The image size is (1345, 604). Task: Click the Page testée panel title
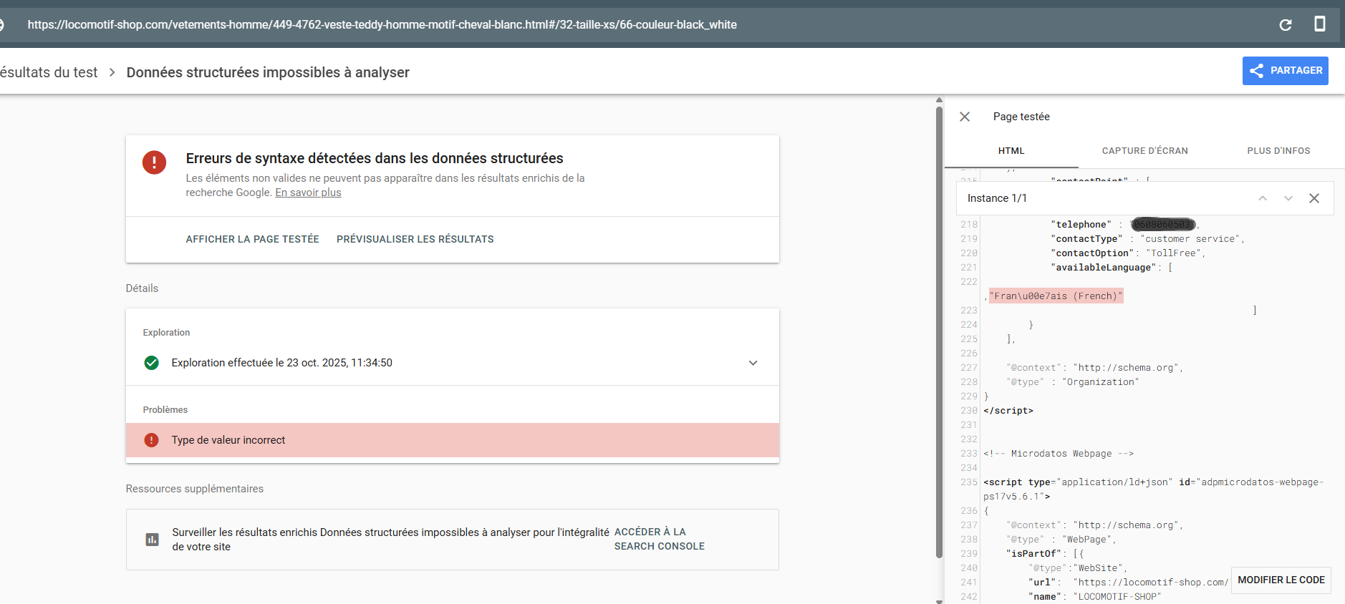point(1021,117)
